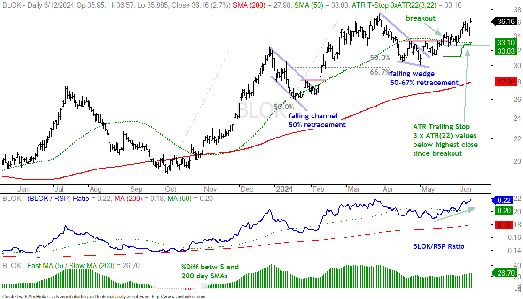Click the 40 label on bottom panel axis

click(x=517, y=265)
